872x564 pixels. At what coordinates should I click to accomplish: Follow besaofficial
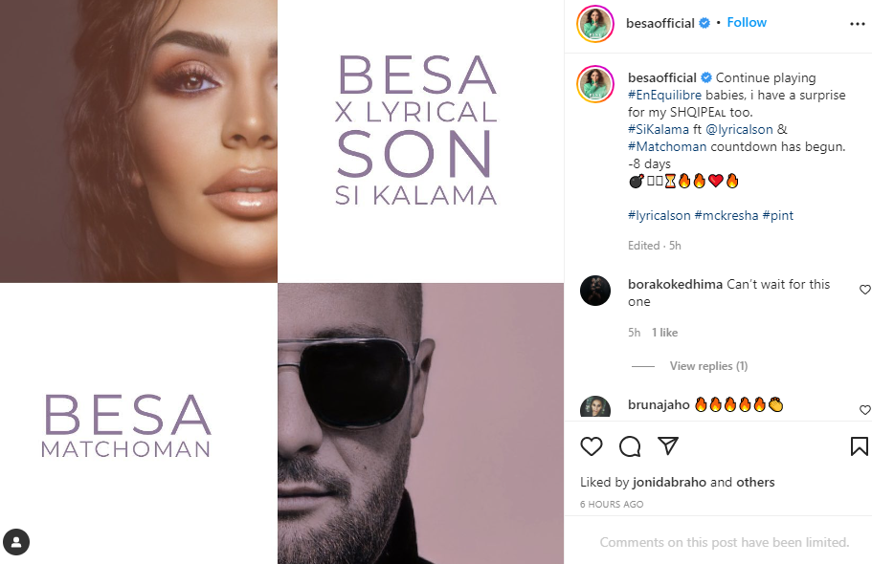pyautogui.click(x=747, y=22)
